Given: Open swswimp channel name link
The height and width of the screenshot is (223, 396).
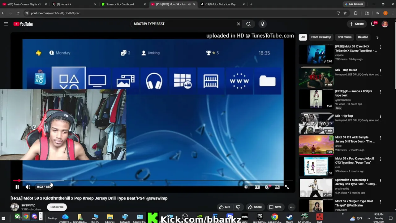Looking at the screenshot, I should point(28,205).
